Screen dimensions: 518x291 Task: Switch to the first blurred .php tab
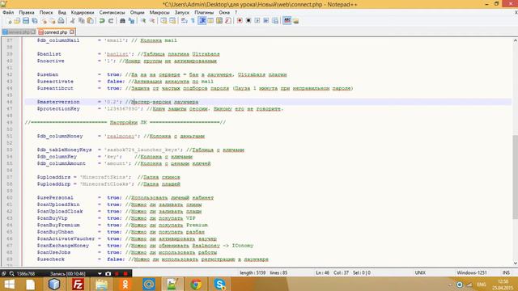19,32
